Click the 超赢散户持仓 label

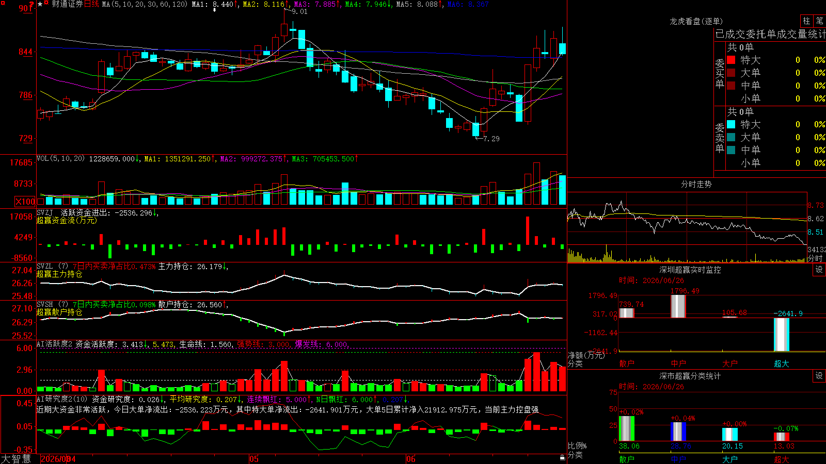coord(59,312)
